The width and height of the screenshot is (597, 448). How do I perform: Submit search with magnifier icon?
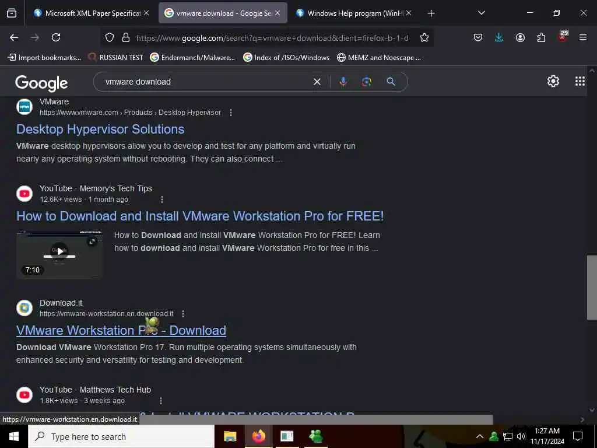coord(391,82)
